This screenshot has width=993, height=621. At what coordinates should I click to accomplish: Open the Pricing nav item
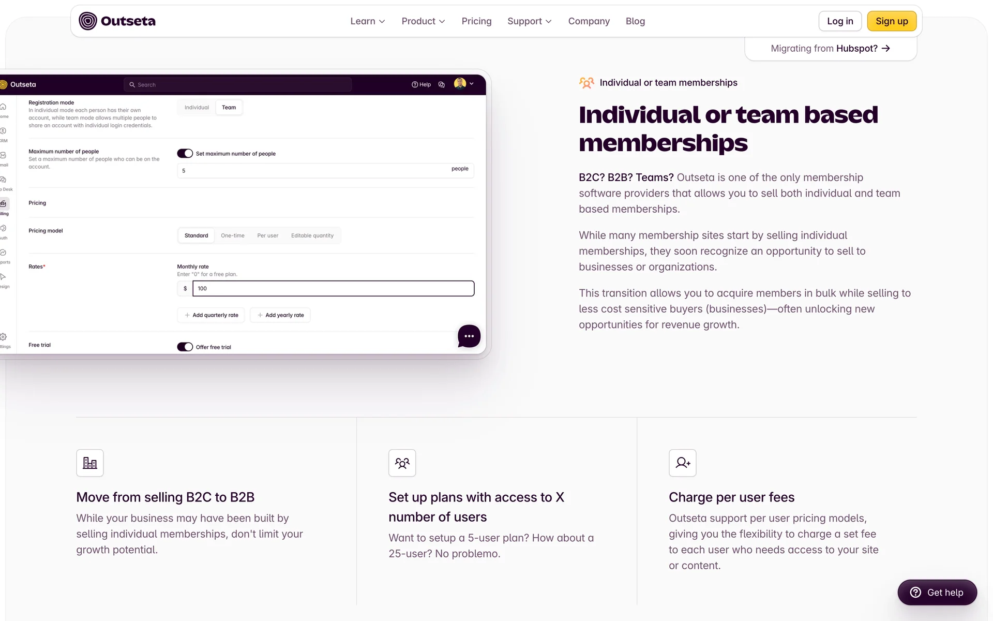point(476,21)
